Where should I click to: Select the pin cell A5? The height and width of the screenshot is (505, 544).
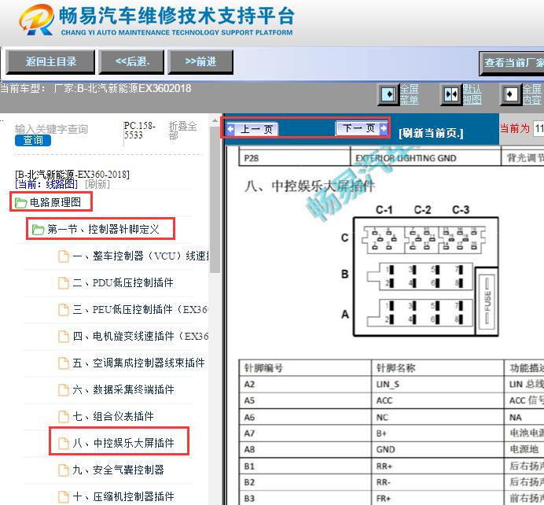[x=305, y=400]
